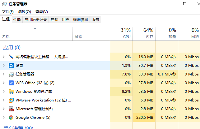This screenshot has width=200, height=129.
Task: Click the 2.8 MB memory value
Action: pos(147,109)
